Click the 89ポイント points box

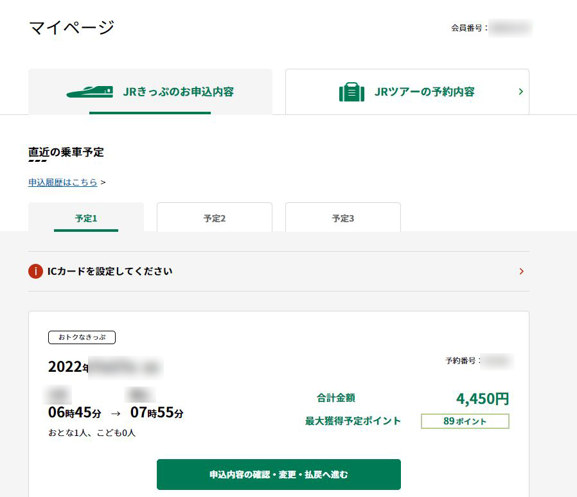click(x=465, y=421)
